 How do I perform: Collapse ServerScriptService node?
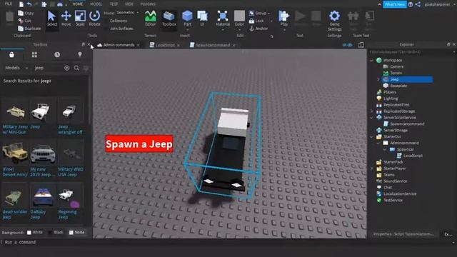pyautogui.click(x=371, y=118)
